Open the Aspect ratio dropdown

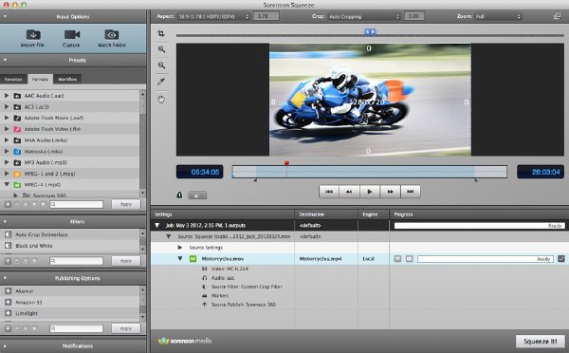point(213,16)
